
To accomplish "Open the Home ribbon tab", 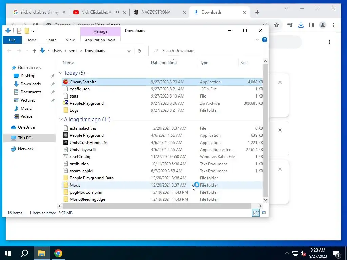I will point(32,40).
